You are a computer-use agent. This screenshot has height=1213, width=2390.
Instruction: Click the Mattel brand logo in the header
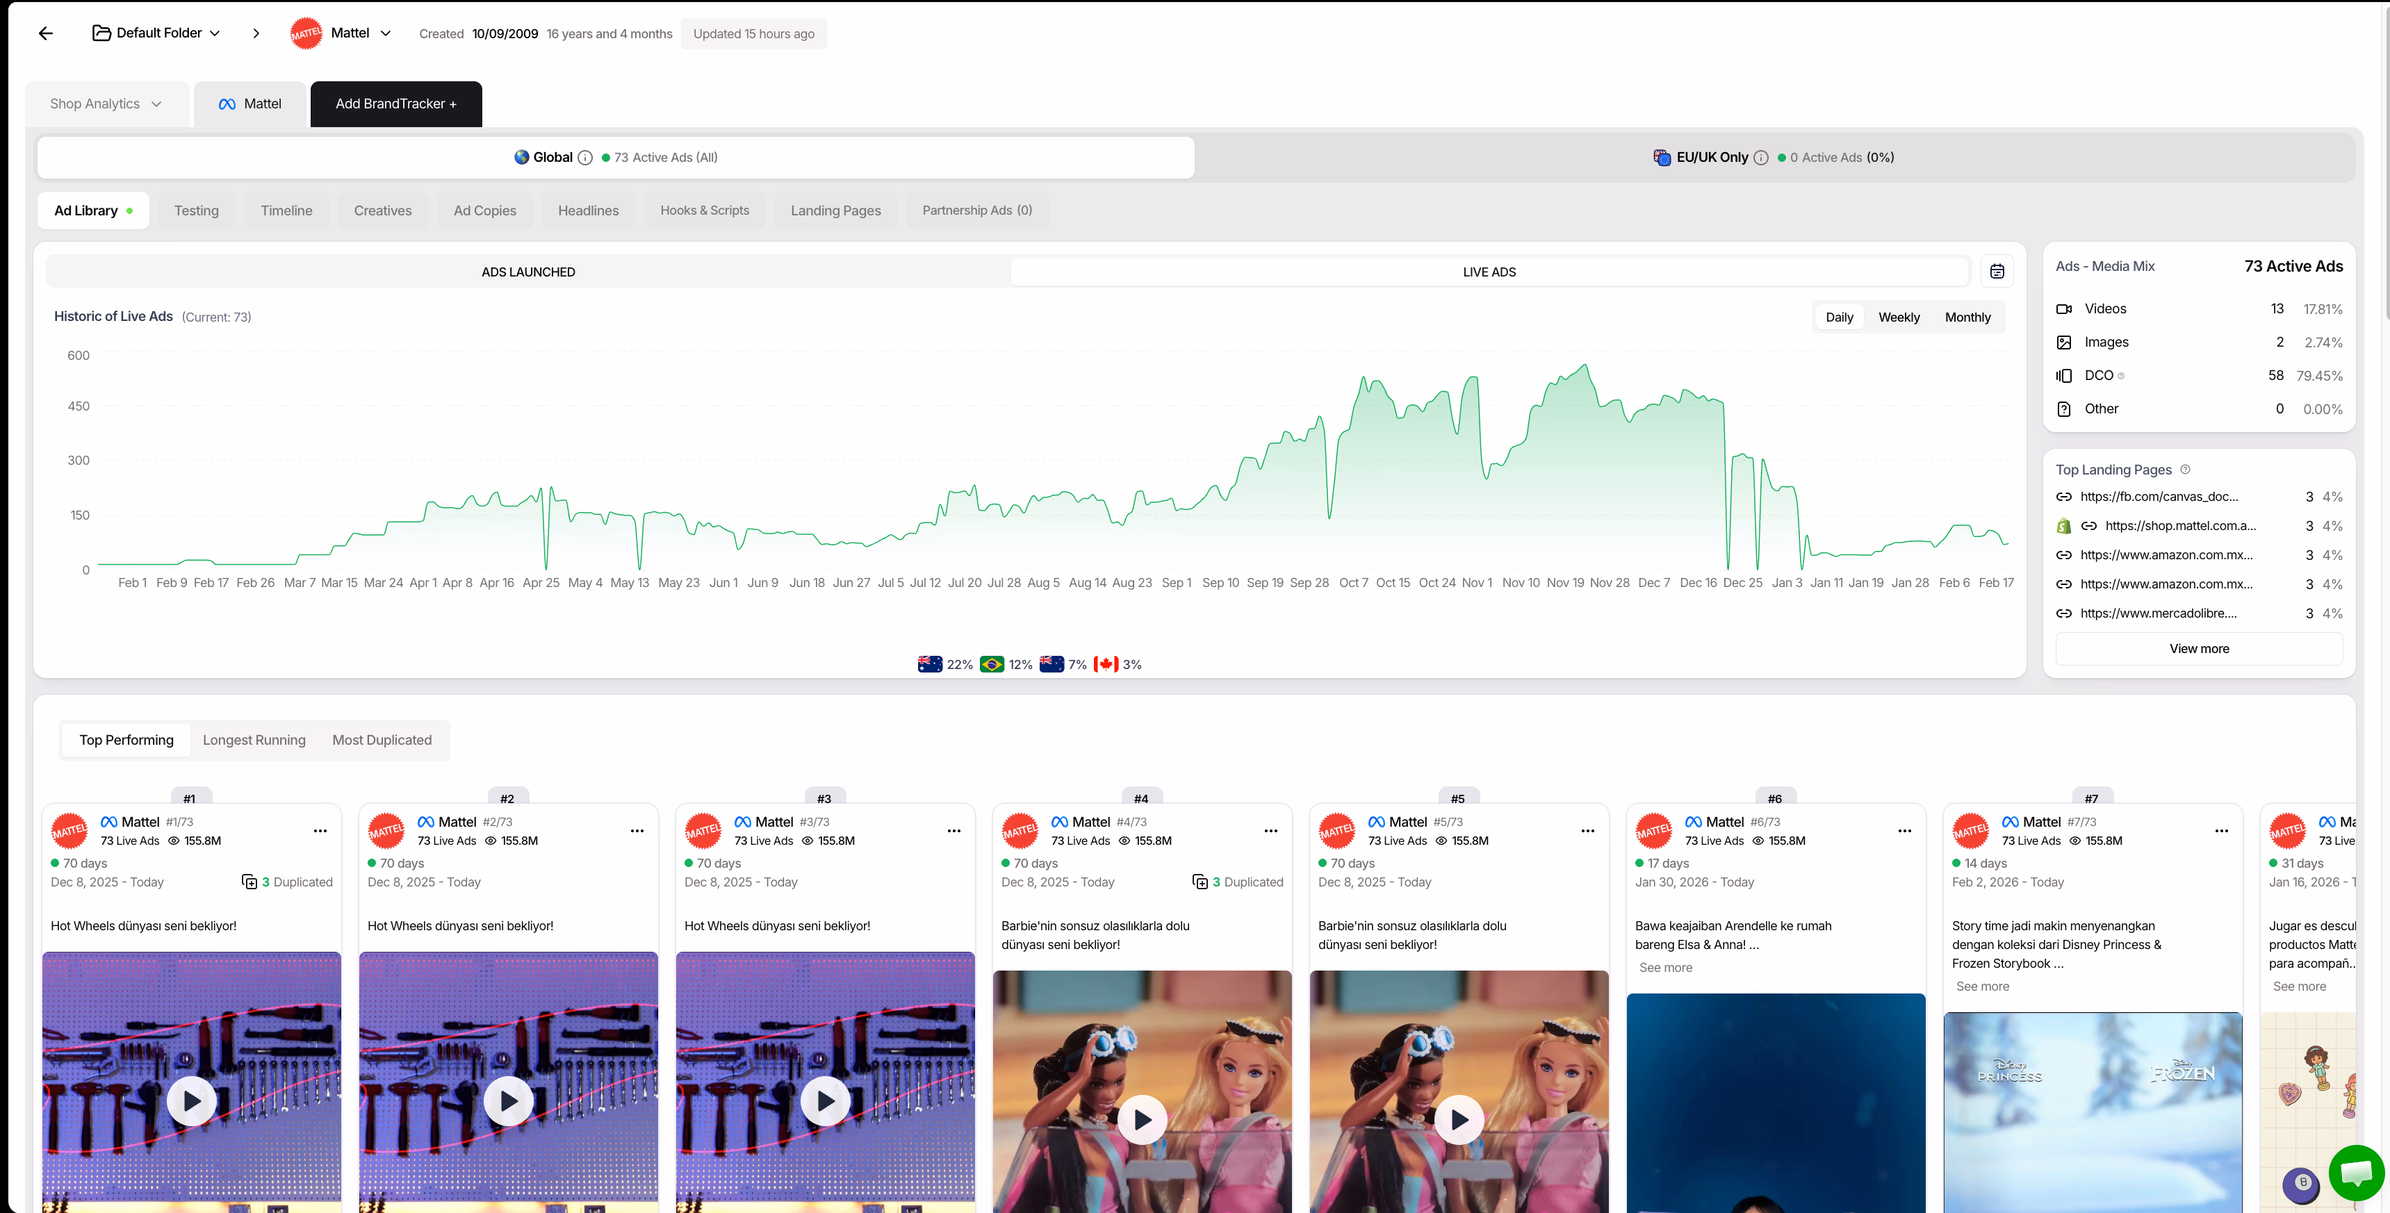(x=306, y=33)
